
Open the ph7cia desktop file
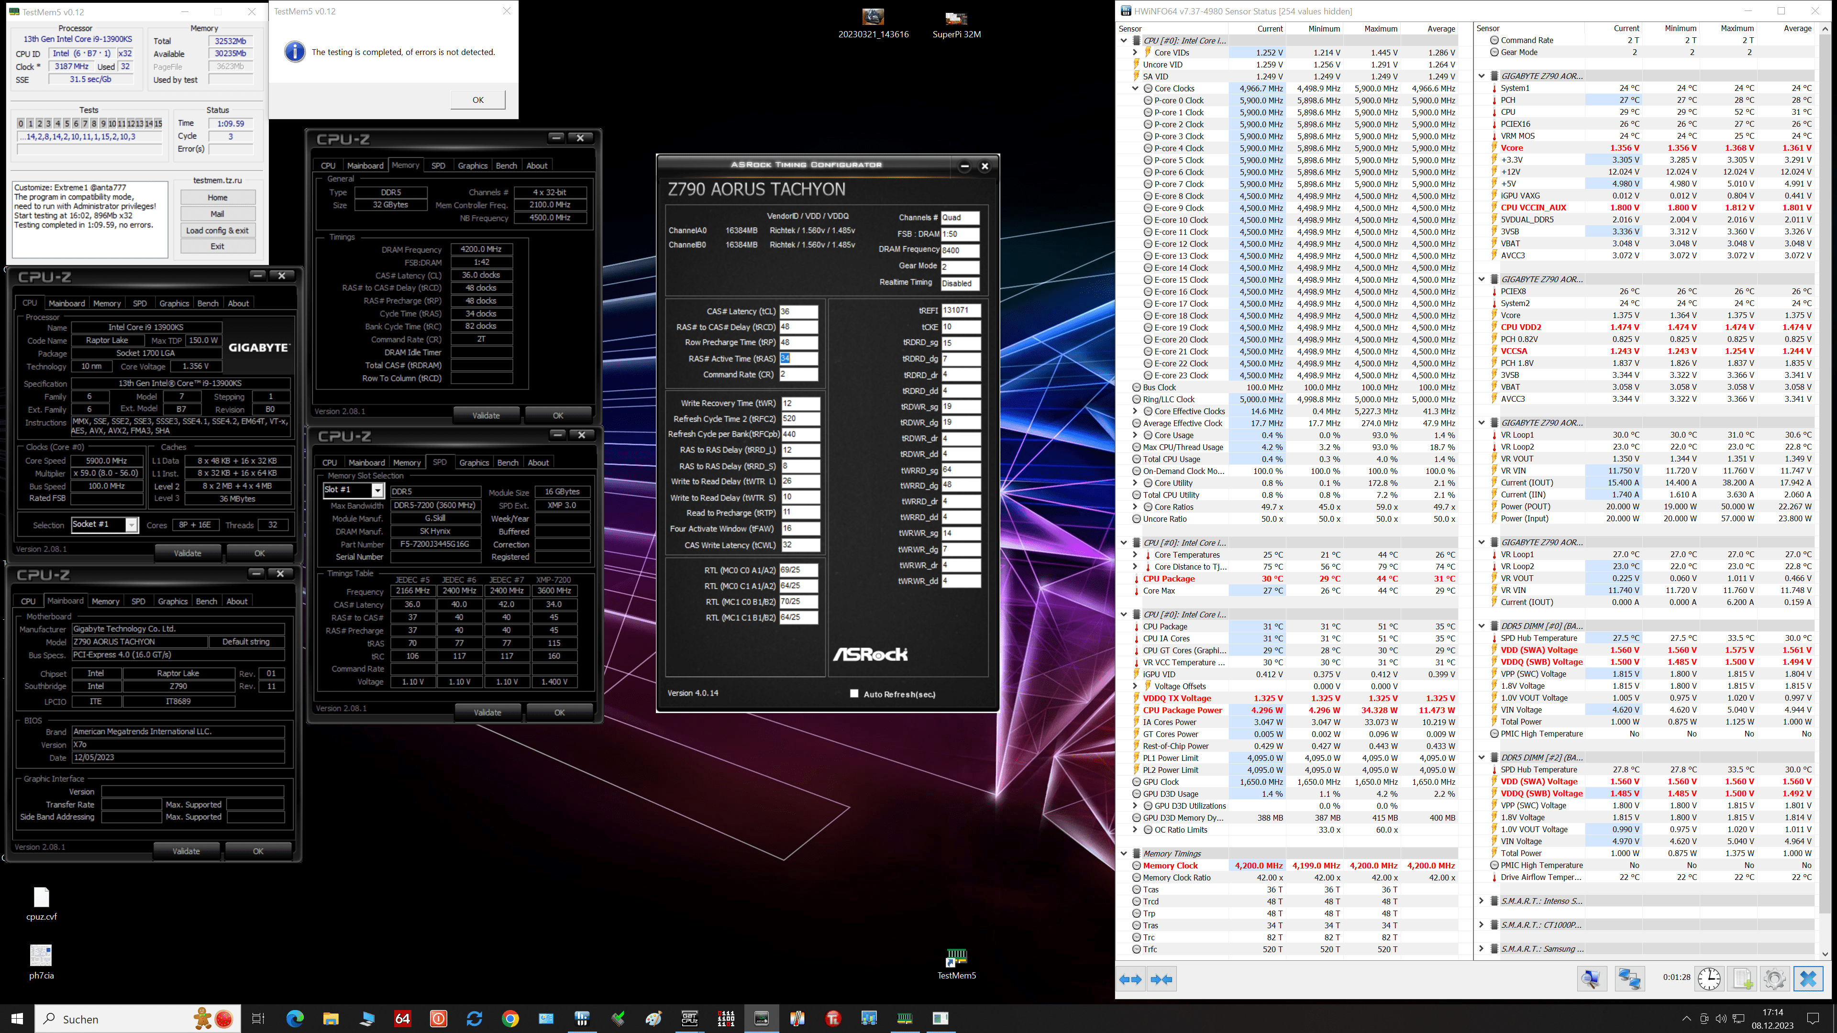[41, 962]
